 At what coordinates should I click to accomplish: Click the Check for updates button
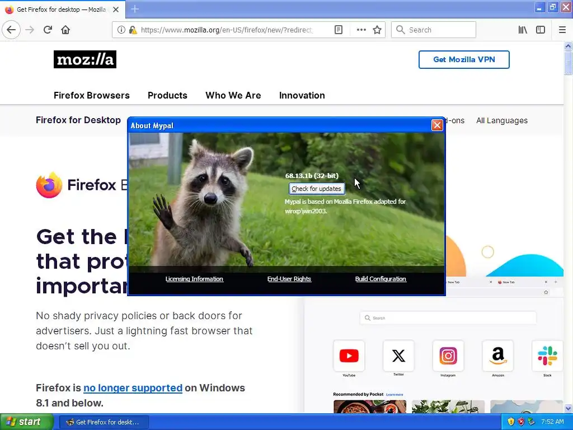click(317, 189)
